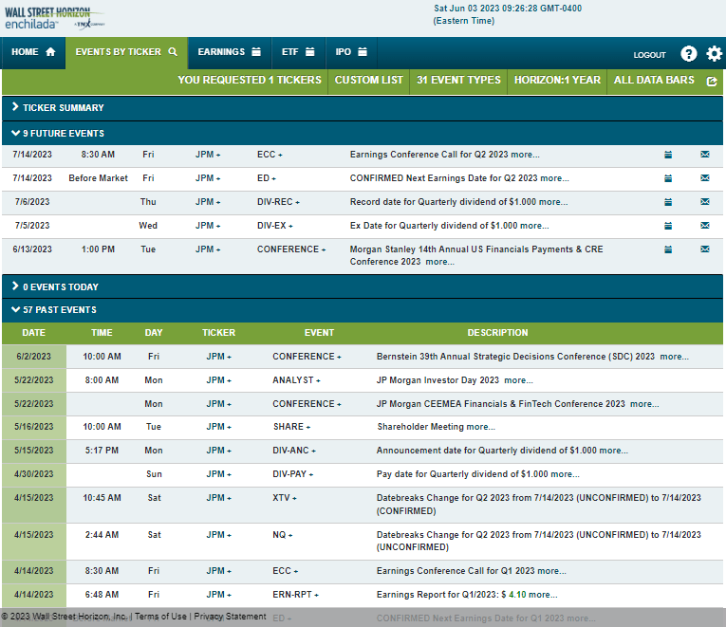Open XTV event type dropdown
The image size is (726, 627).
click(285, 498)
